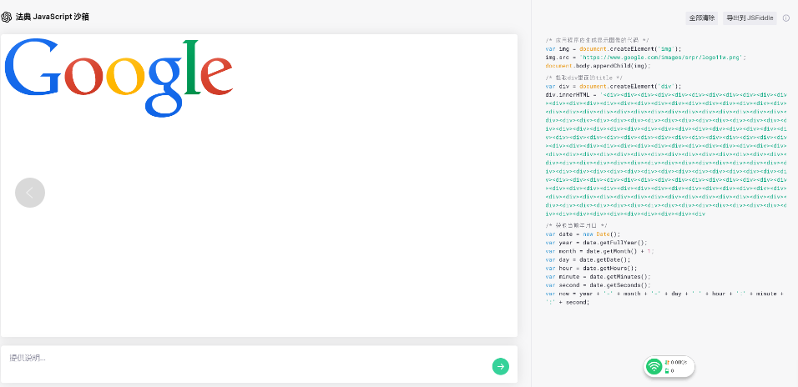Click the "div.innerHTML =" code line
The height and width of the screenshot is (387, 798).
coord(665,95)
